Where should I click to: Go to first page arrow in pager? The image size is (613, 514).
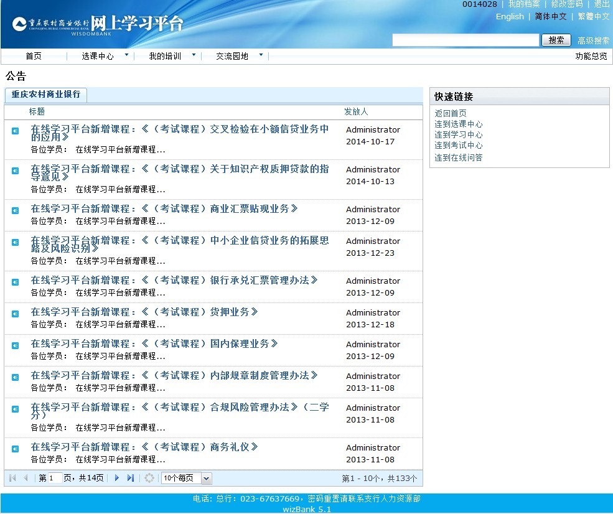coord(12,478)
